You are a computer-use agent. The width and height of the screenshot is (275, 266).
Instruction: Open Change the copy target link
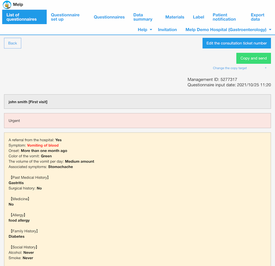(230, 68)
